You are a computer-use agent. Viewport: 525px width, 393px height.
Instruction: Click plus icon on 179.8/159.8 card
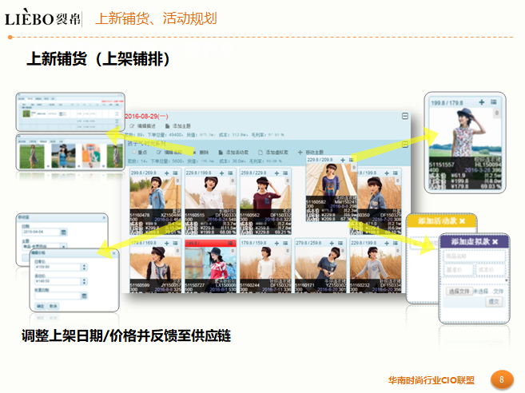[277, 243]
